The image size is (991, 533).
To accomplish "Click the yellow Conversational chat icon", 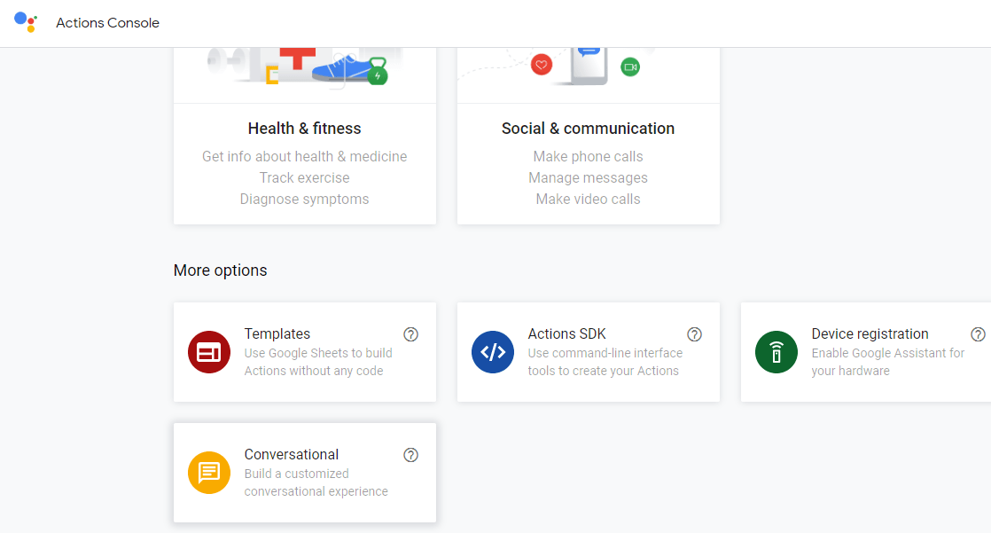I will (208, 473).
